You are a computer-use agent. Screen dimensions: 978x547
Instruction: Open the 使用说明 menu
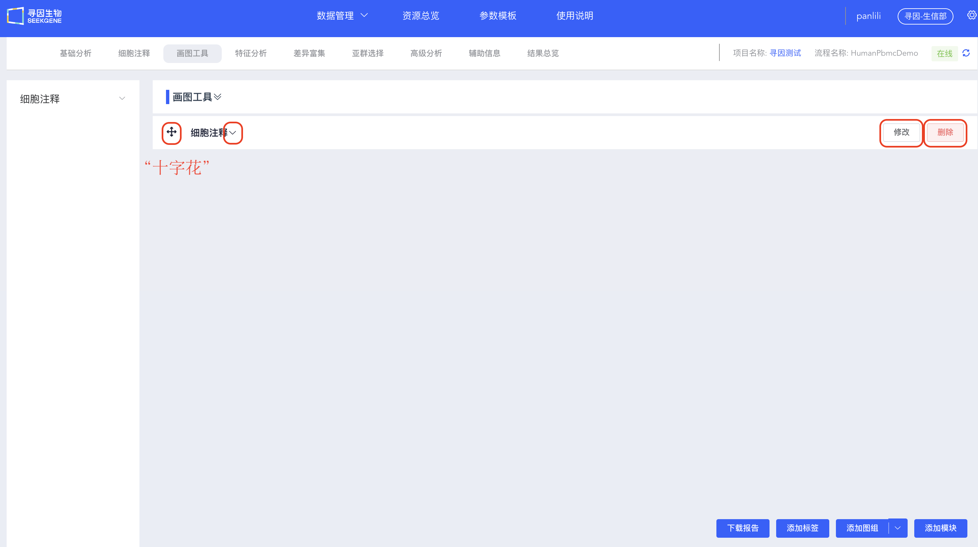(x=574, y=16)
